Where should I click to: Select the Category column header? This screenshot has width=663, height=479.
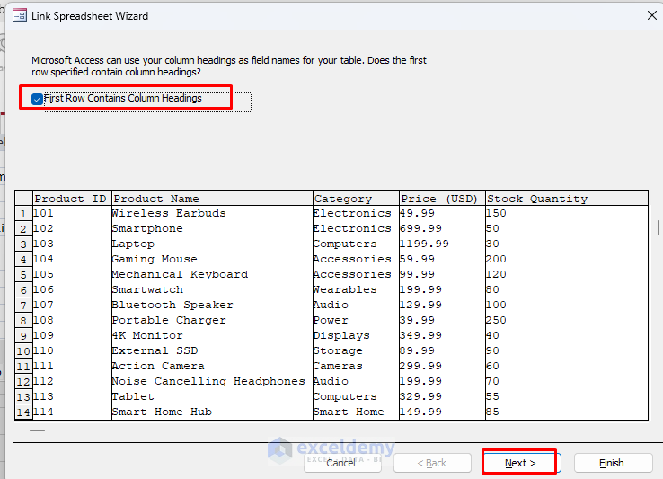tap(356, 199)
